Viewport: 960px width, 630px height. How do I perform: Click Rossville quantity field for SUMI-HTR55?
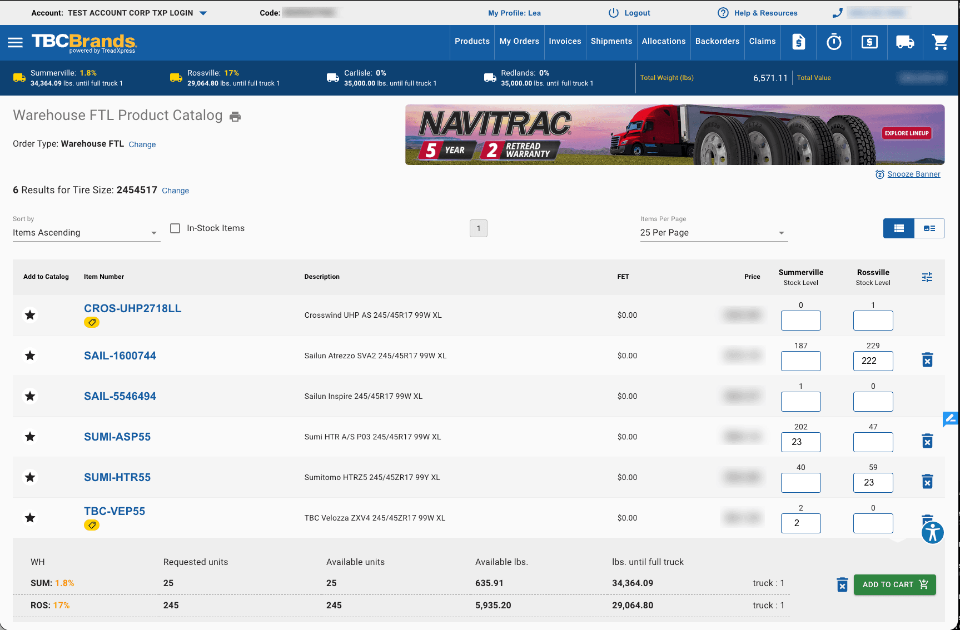click(873, 483)
